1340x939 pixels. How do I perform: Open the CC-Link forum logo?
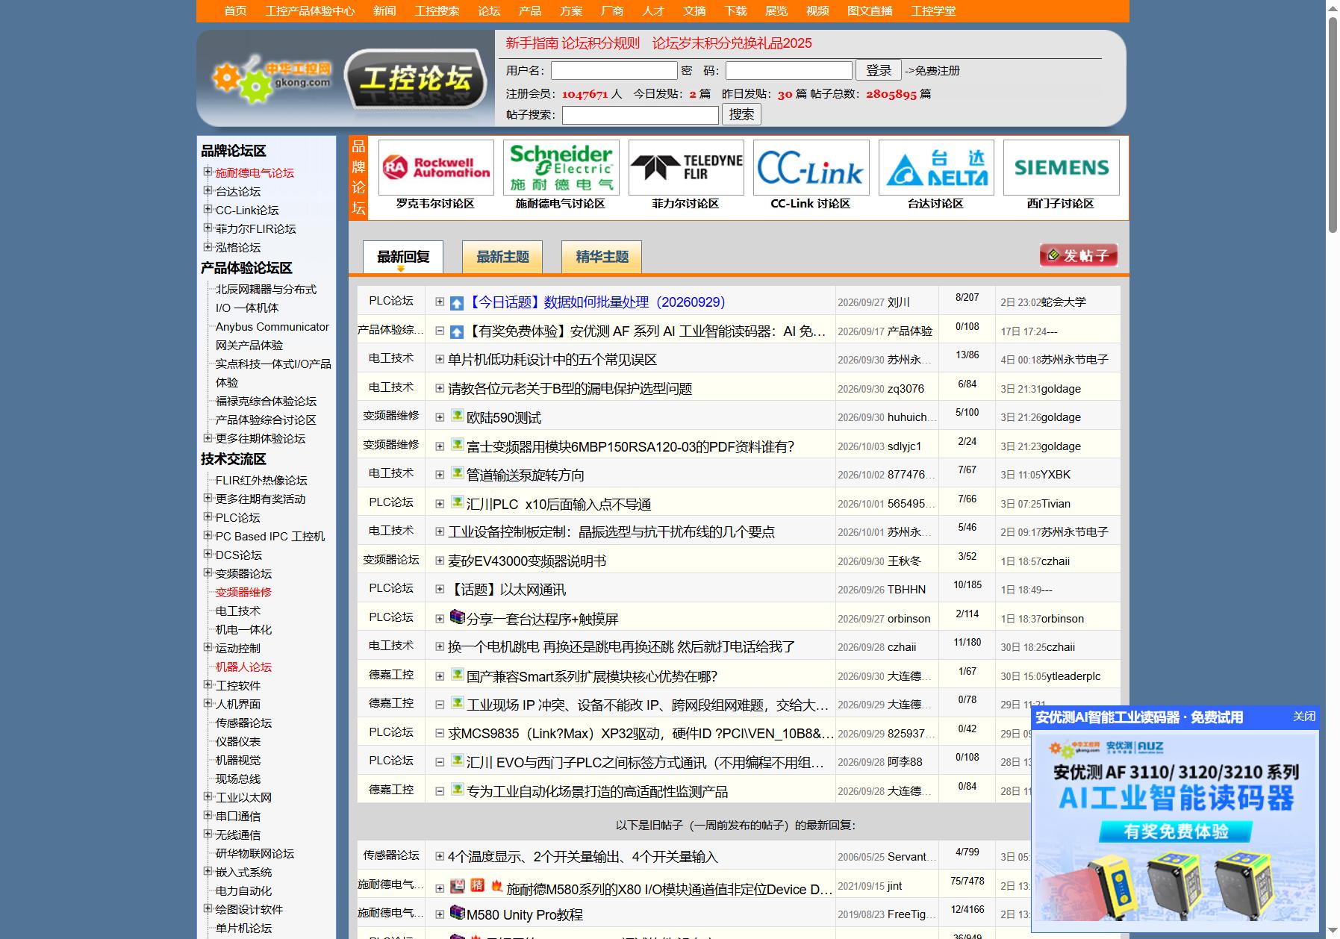811,168
